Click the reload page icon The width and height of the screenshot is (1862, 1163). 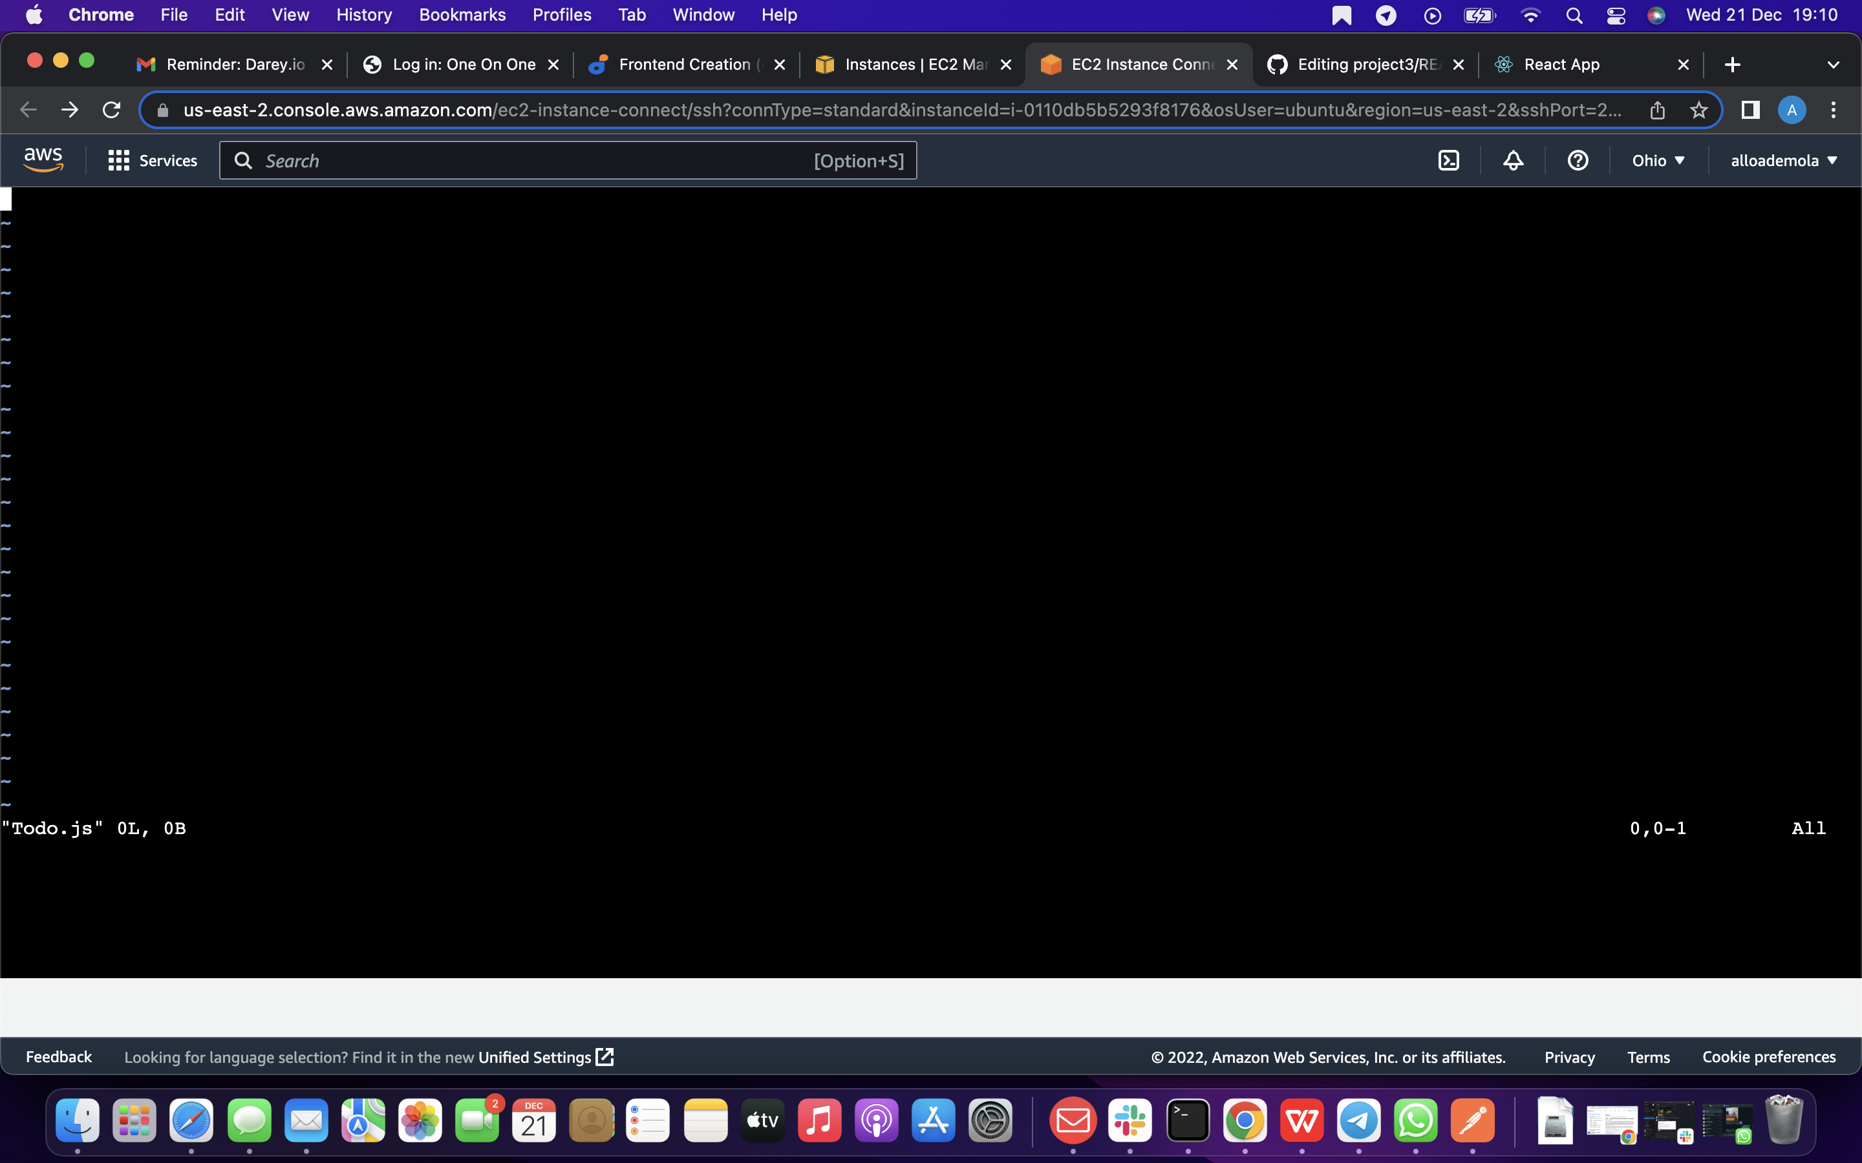pyautogui.click(x=111, y=110)
